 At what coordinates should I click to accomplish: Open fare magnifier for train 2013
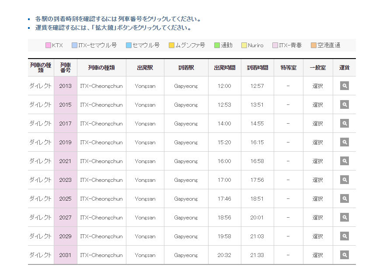tap(344, 86)
